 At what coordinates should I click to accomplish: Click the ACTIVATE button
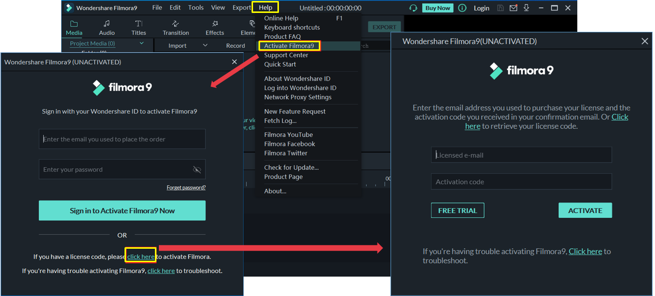[x=585, y=210]
